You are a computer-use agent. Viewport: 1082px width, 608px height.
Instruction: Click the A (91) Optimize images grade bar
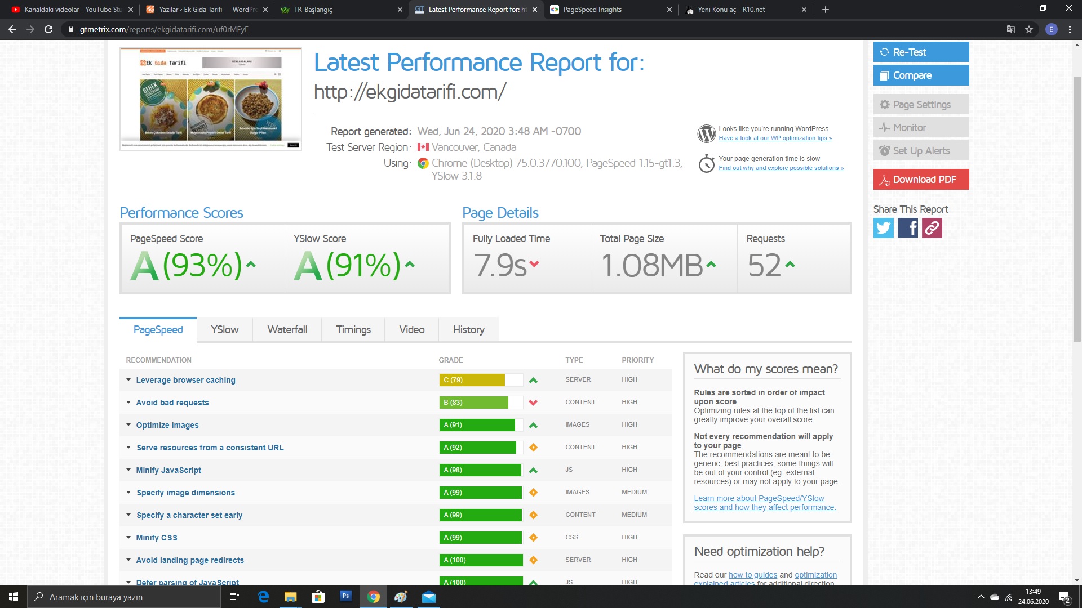[481, 425]
